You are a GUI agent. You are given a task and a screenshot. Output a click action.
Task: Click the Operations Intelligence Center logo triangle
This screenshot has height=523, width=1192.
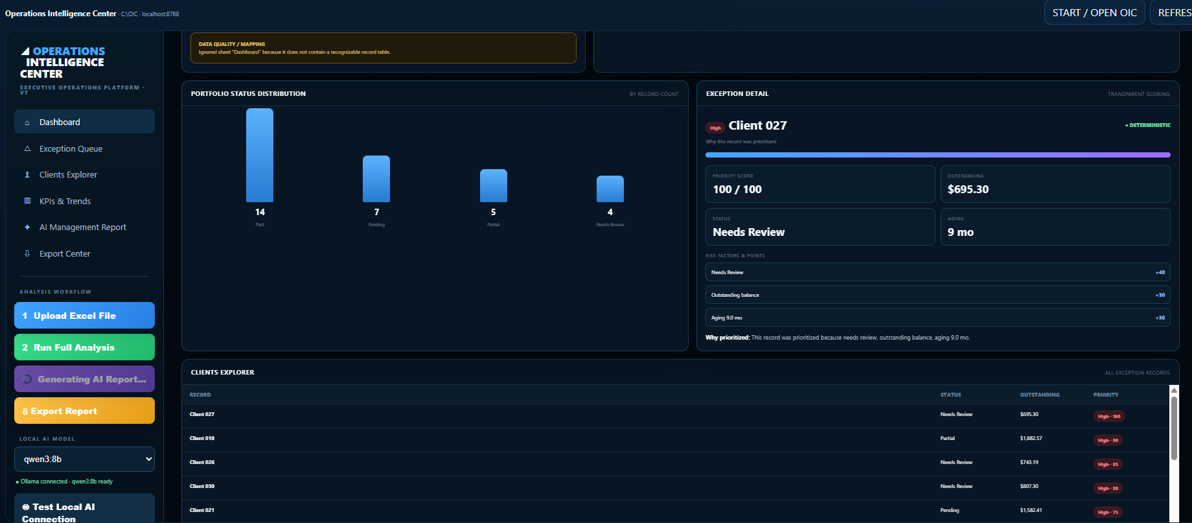25,51
